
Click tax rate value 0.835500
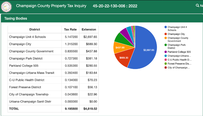tap(71, 51)
